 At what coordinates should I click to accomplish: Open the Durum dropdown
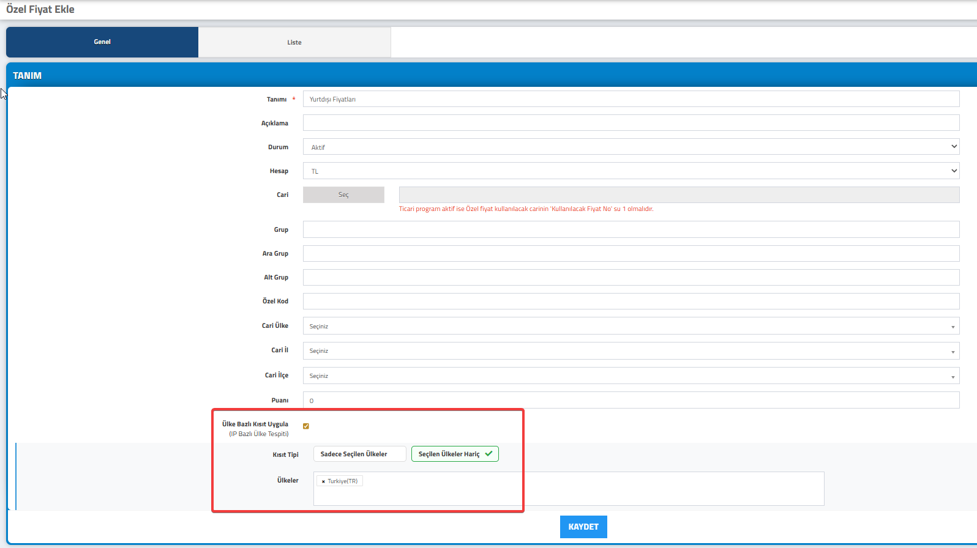[x=631, y=147]
